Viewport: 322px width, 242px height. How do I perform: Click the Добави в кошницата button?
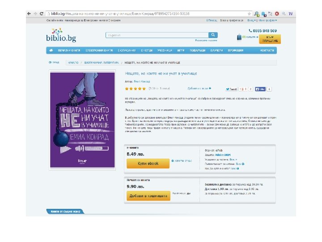(x=148, y=196)
